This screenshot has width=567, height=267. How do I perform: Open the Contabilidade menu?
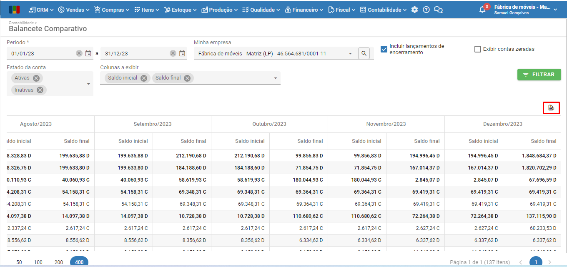[x=384, y=10]
